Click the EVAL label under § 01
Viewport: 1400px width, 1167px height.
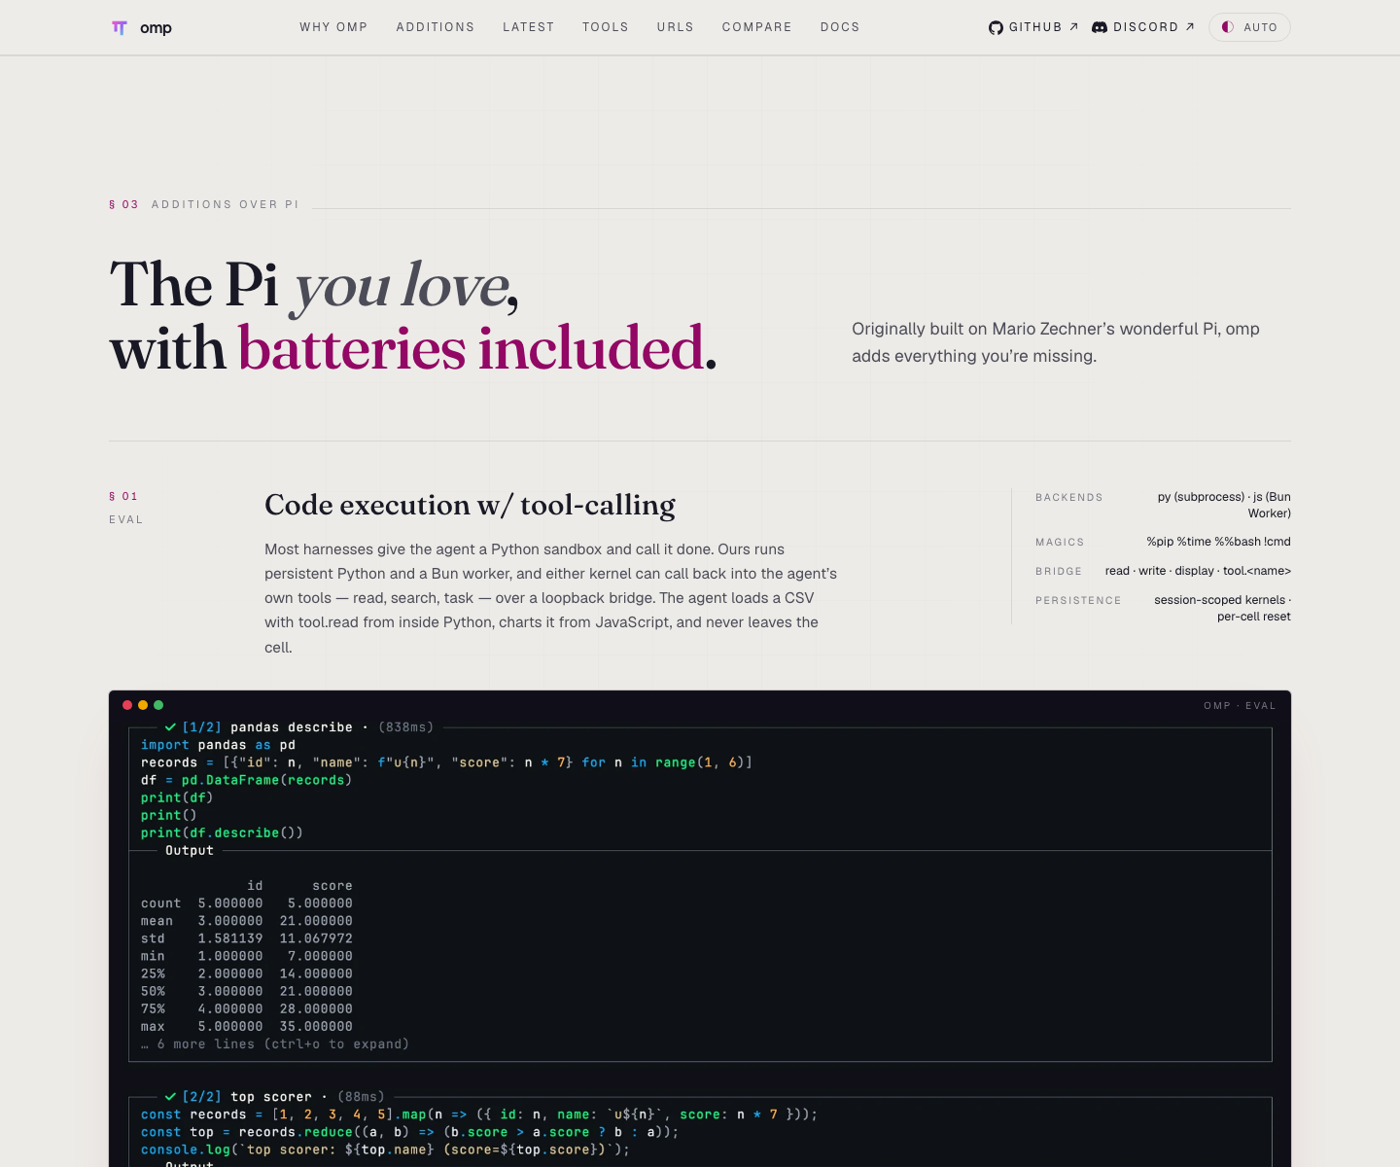pyautogui.click(x=126, y=519)
